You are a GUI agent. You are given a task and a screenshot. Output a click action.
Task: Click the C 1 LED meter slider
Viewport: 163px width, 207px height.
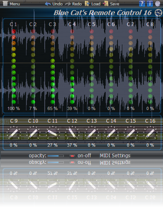pyautogui.click(x=13, y=66)
